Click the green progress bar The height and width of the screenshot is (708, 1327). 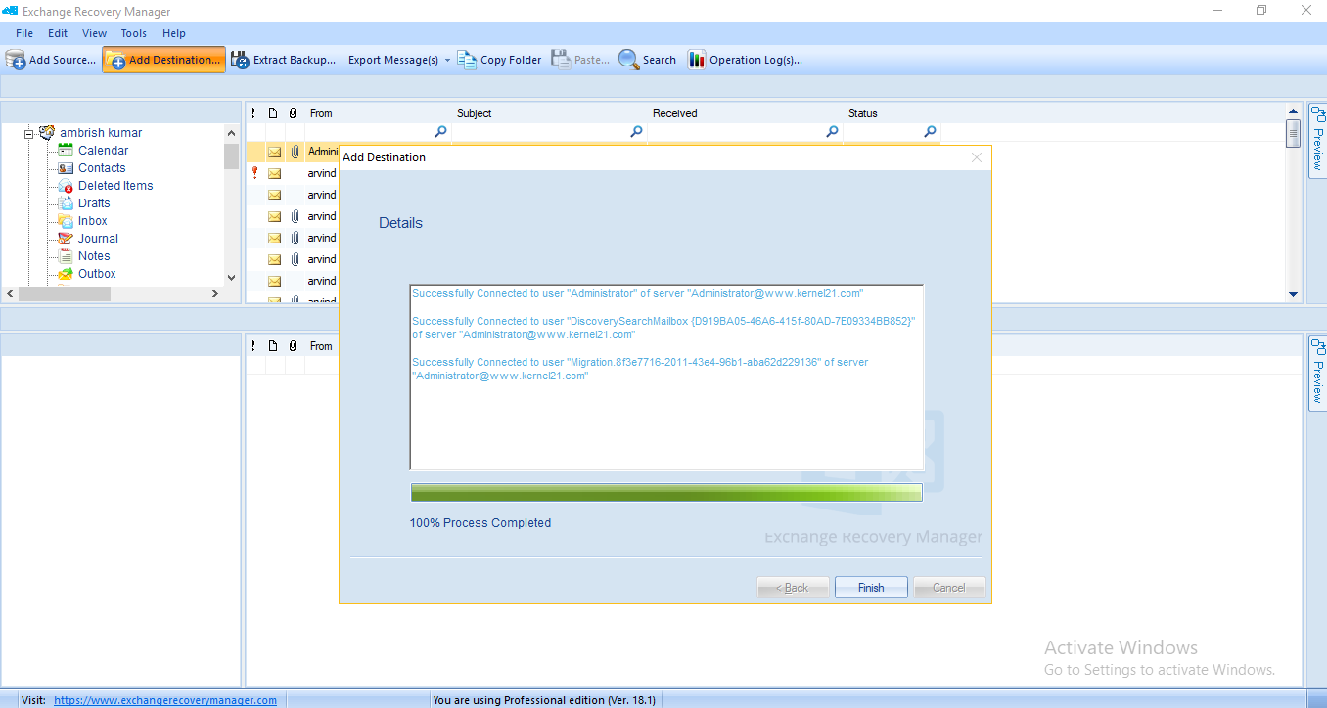click(x=665, y=492)
